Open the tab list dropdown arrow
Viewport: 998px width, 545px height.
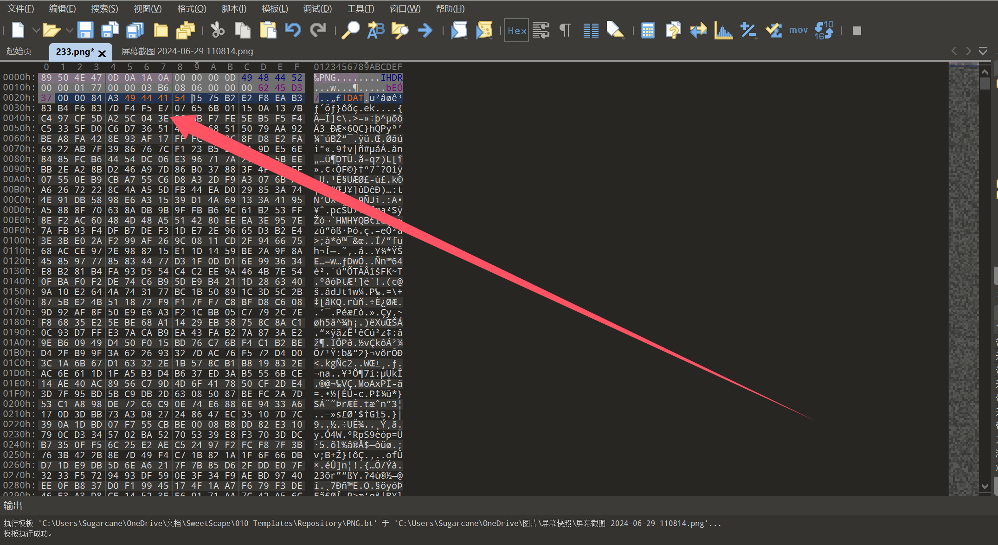983,51
